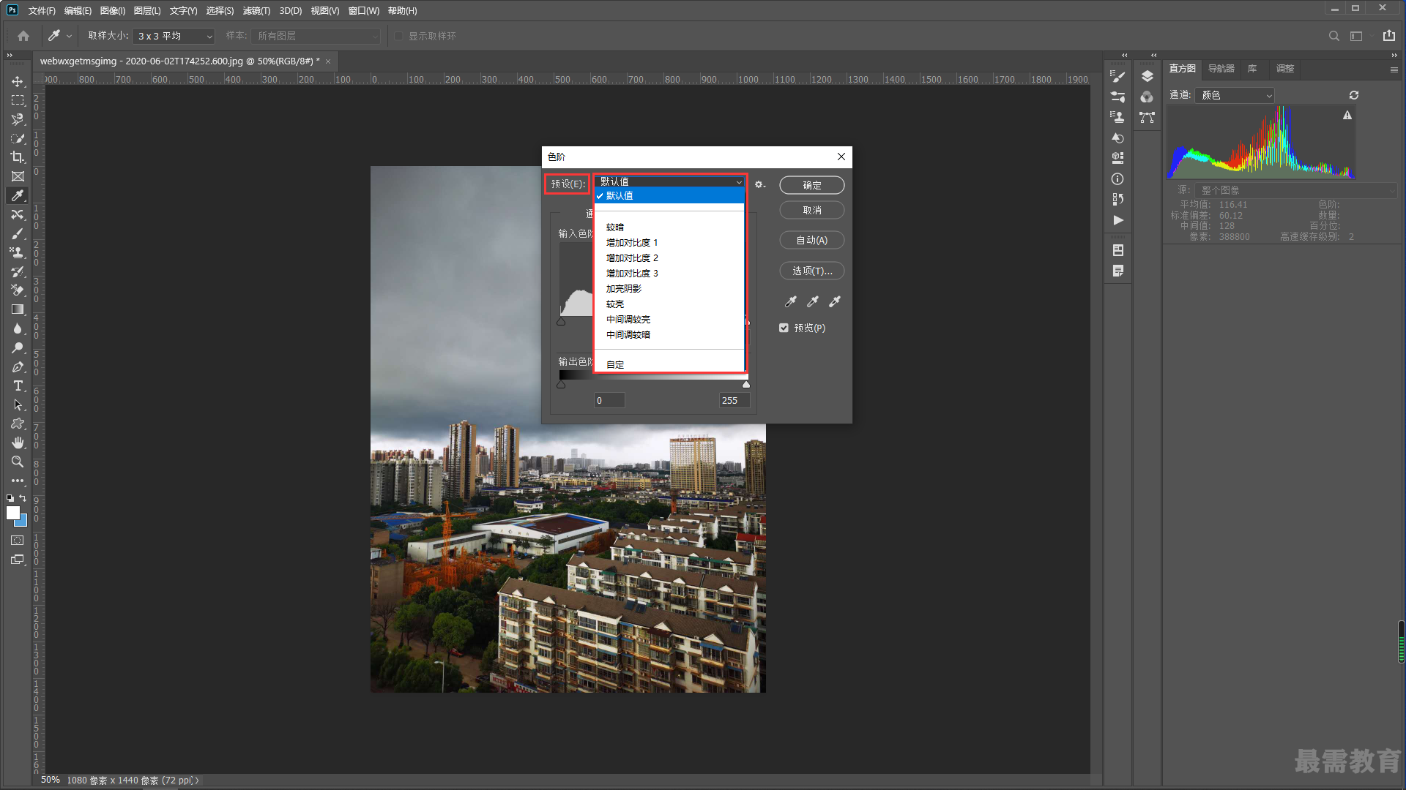Select the Crop tool

[x=18, y=157]
